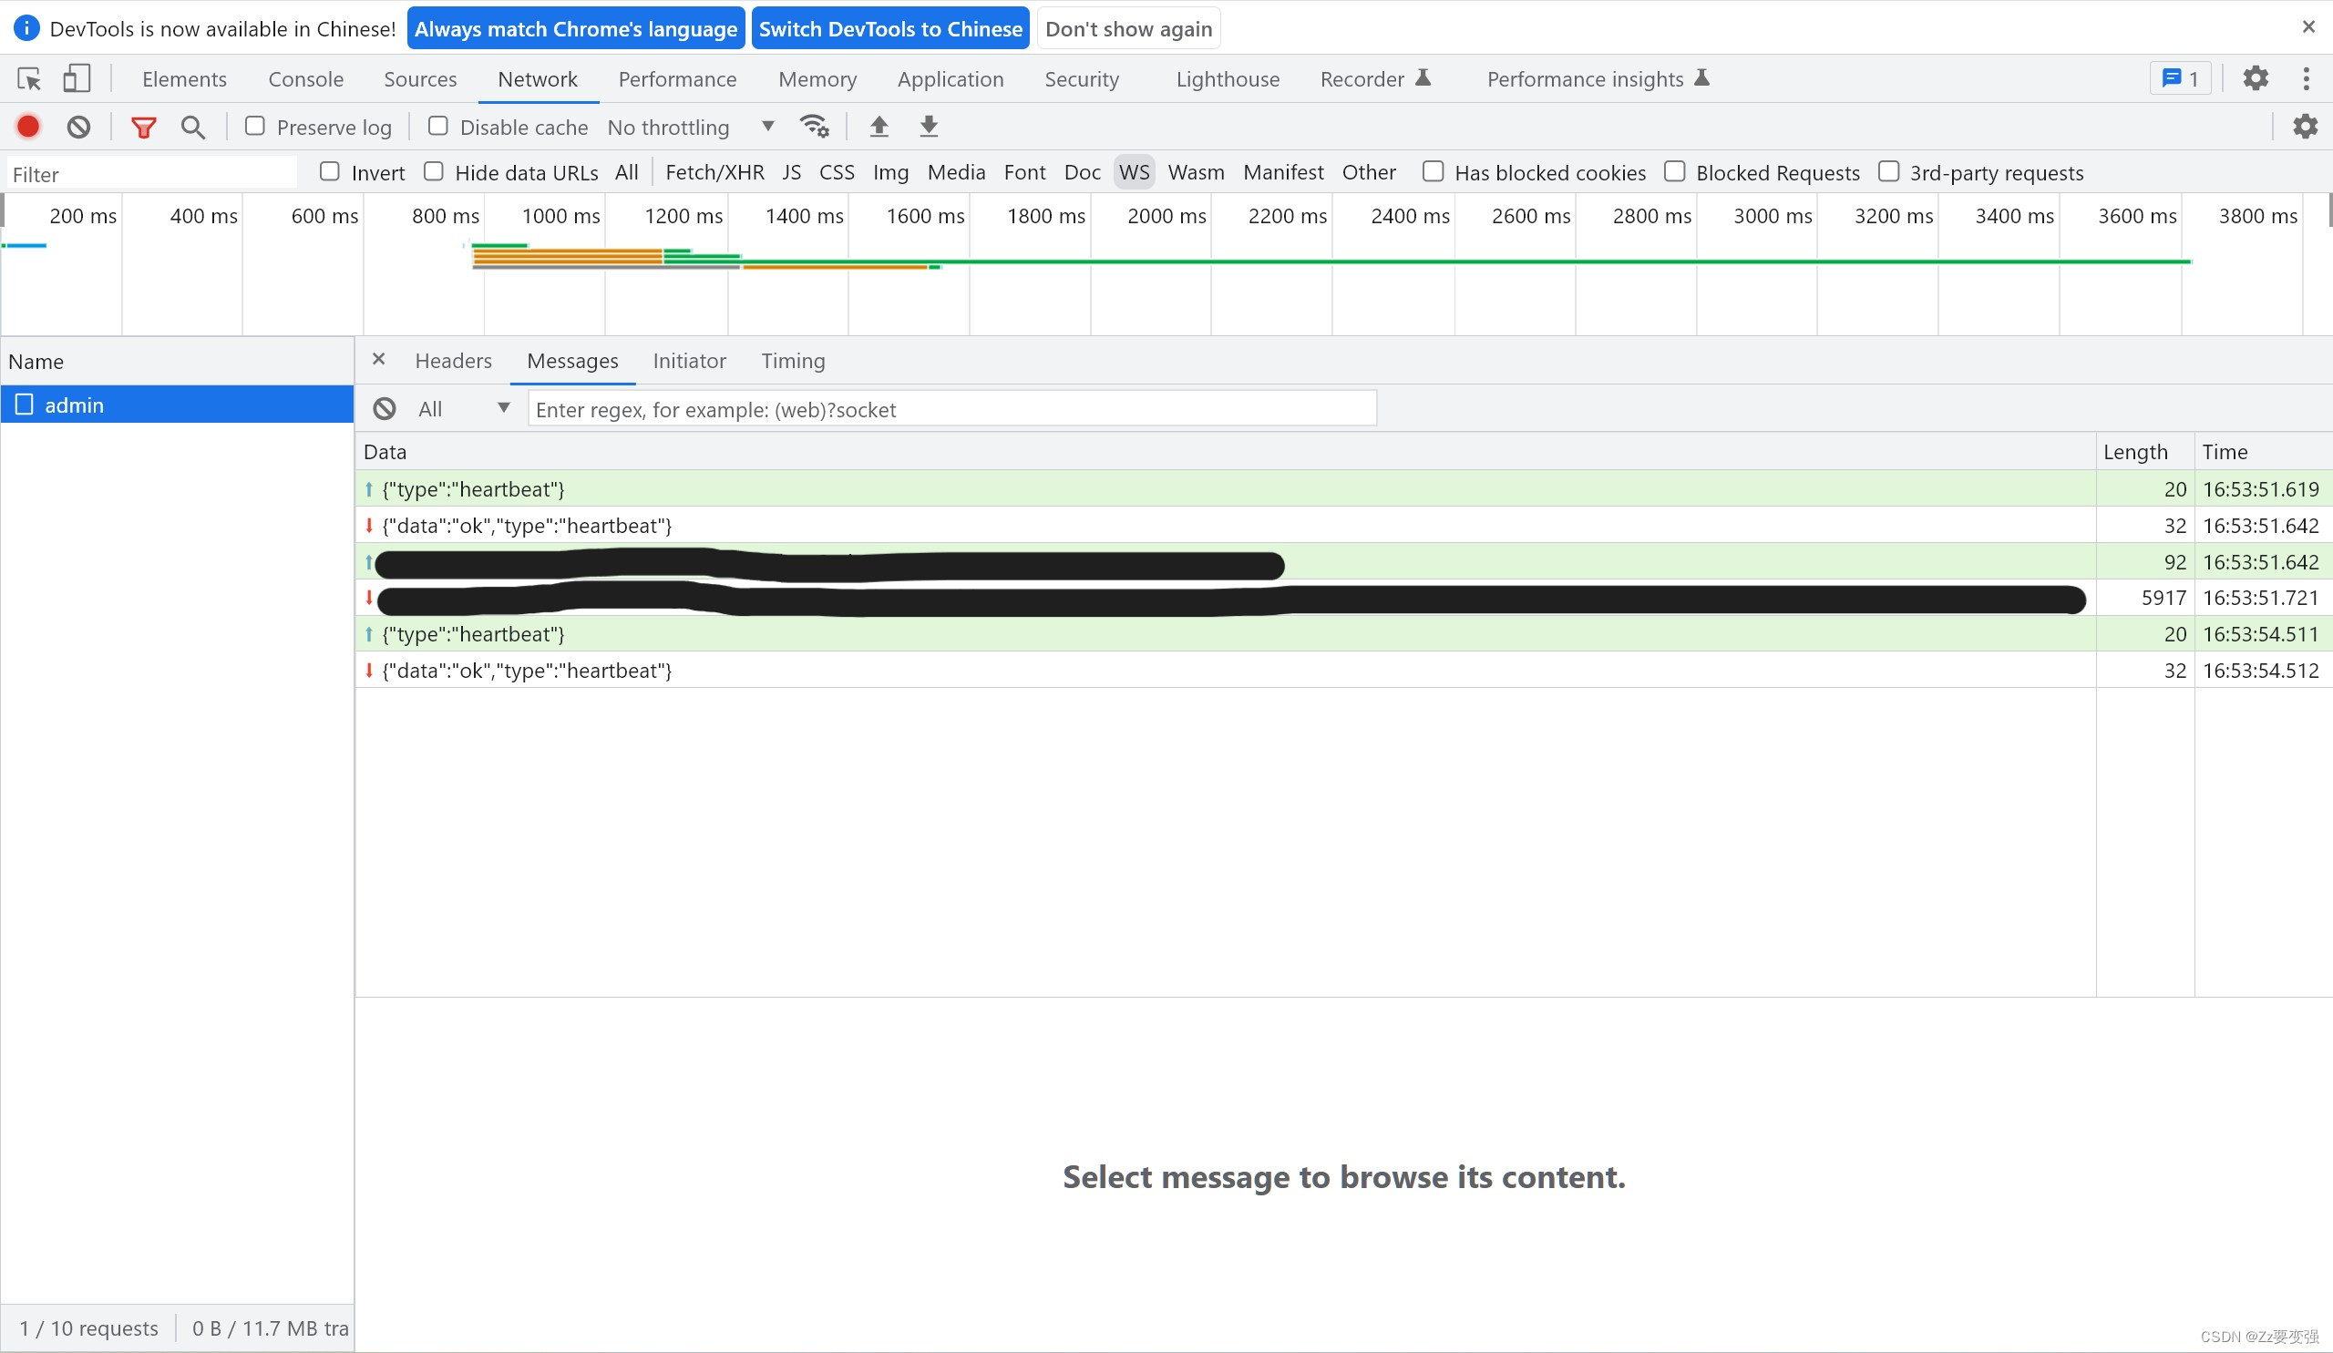Export HAR file
The height and width of the screenshot is (1353, 2333).
point(928,126)
